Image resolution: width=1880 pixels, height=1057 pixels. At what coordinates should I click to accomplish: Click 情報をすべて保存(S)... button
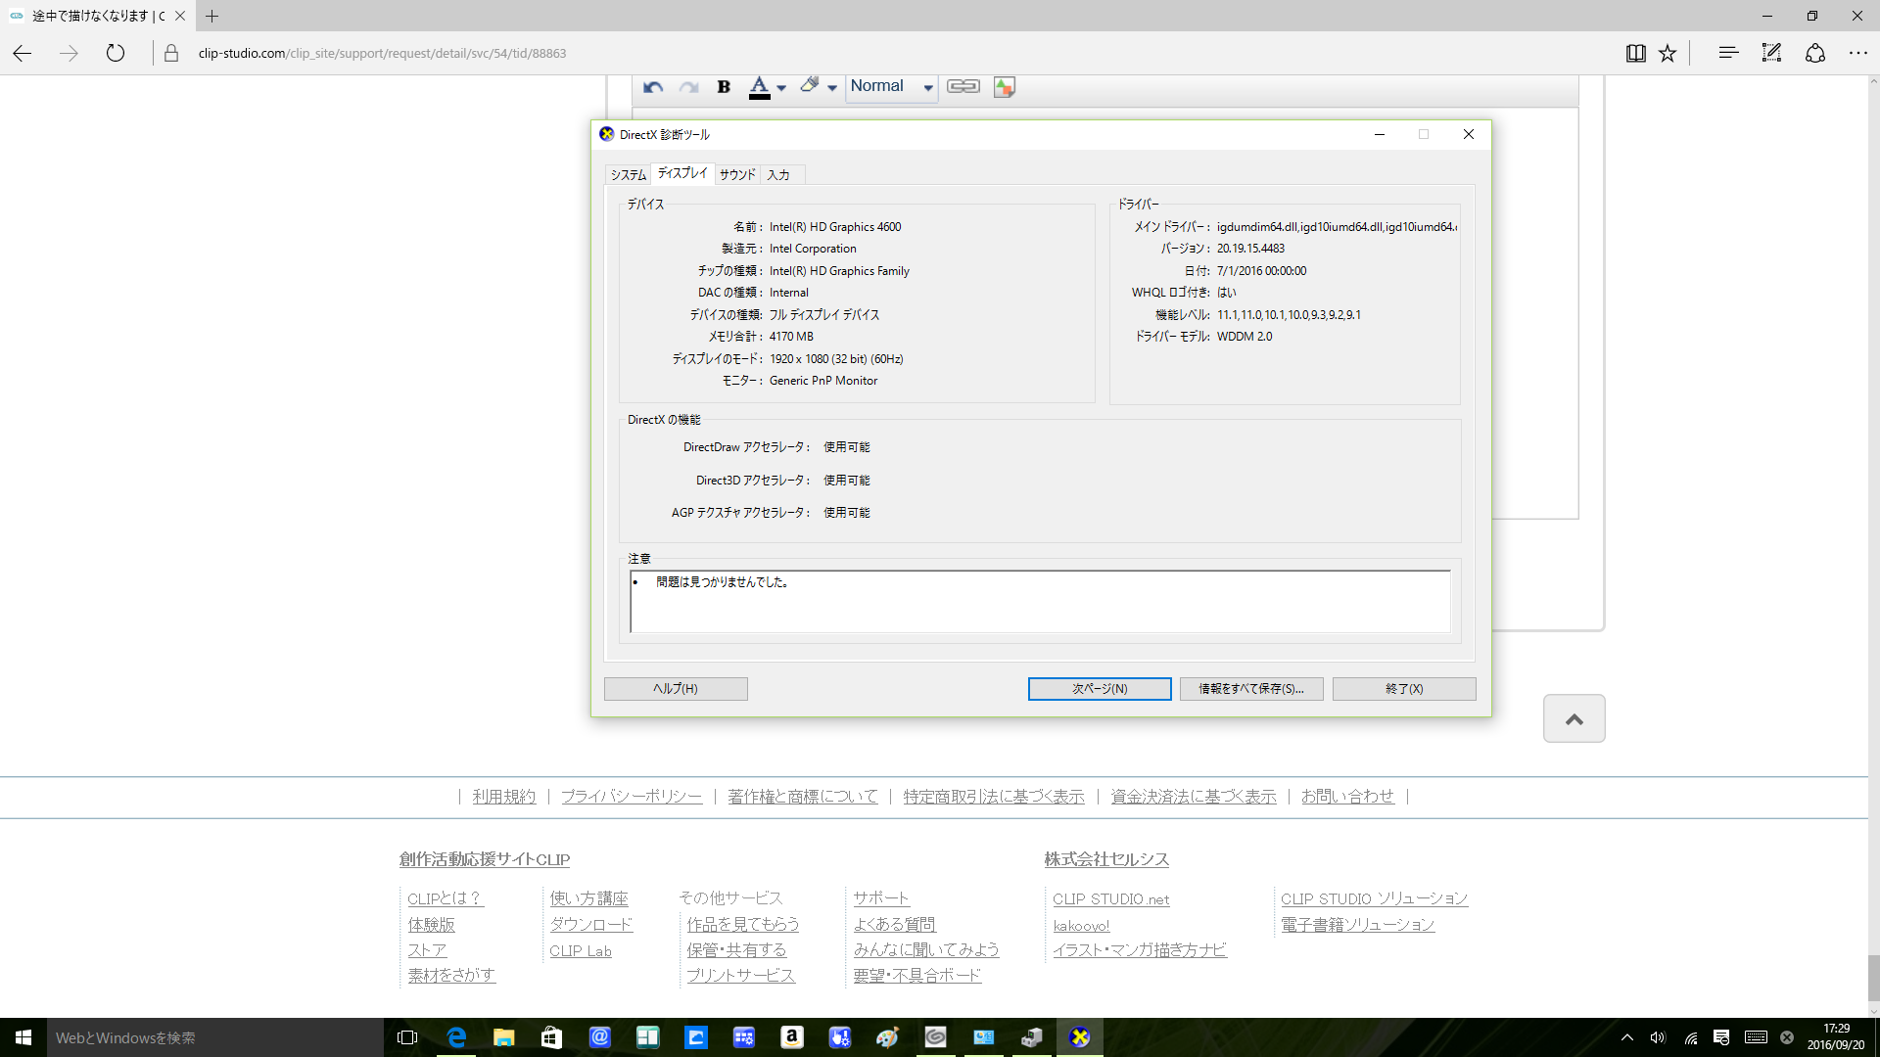[1250, 689]
